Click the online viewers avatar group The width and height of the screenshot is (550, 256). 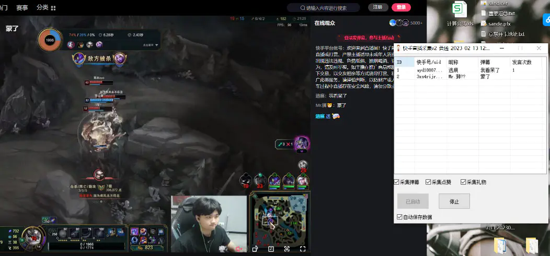point(399,23)
